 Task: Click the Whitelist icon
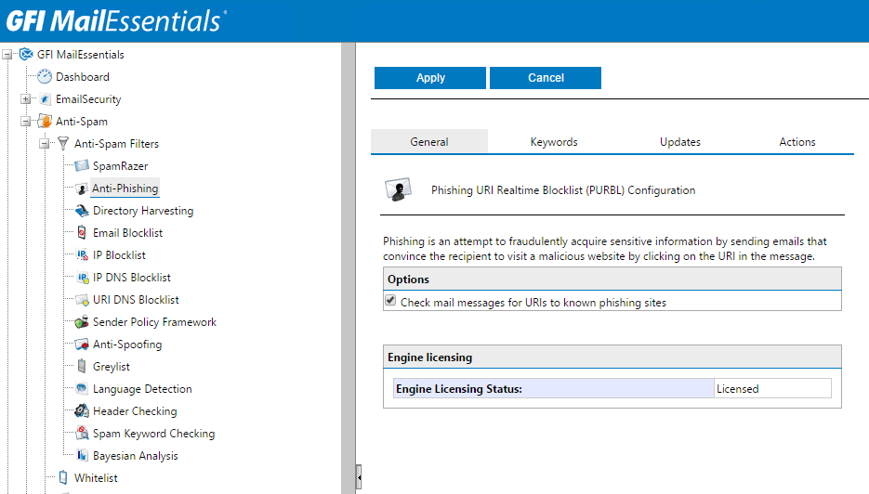click(x=63, y=477)
